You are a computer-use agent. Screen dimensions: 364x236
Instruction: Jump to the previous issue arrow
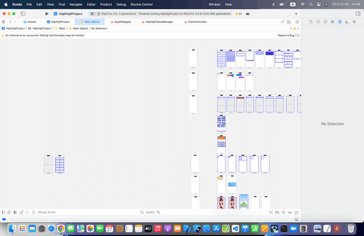pos(291,29)
